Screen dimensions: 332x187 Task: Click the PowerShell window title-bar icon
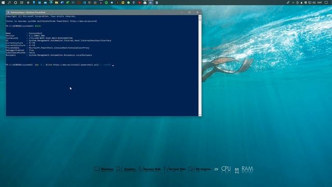coord(8,12)
